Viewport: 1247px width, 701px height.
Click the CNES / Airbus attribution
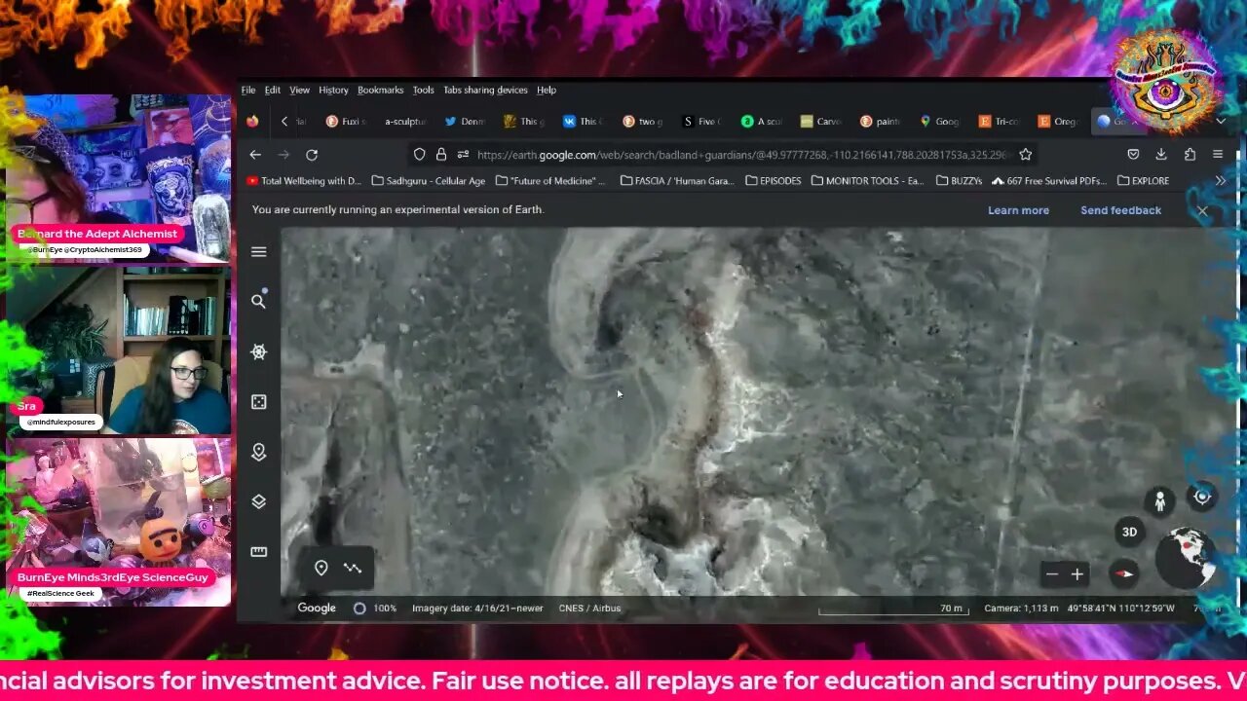[x=589, y=609]
